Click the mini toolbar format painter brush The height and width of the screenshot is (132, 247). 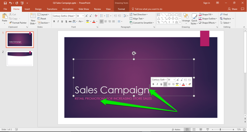(x=190, y=84)
